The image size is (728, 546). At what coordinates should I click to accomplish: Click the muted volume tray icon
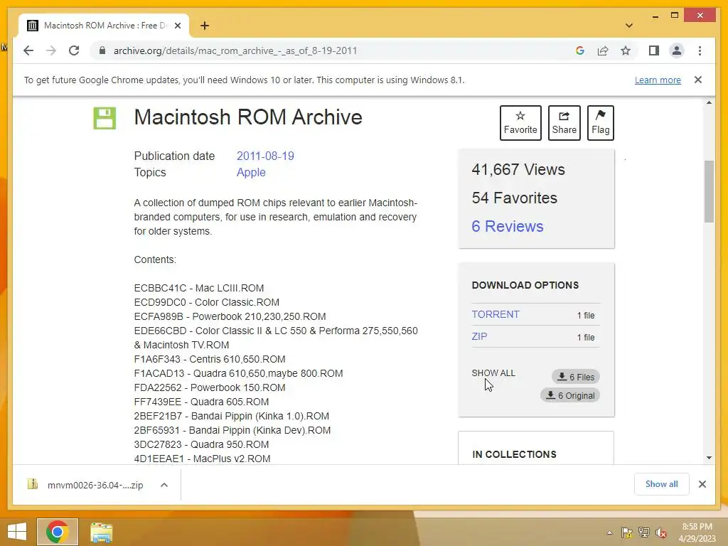(660, 532)
